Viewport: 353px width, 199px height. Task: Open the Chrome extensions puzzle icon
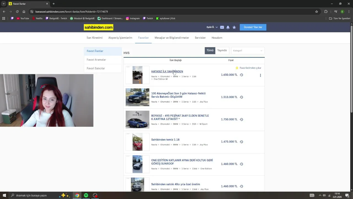(326, 12)
